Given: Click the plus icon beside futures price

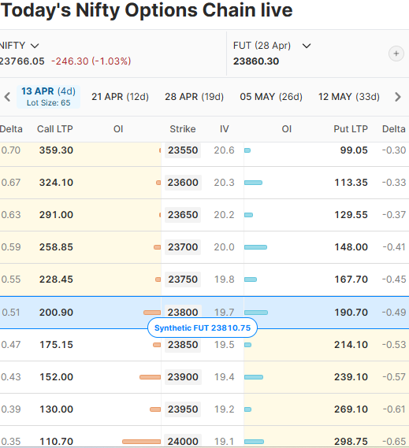Looking at the screenshot, I should coord(396,54).
